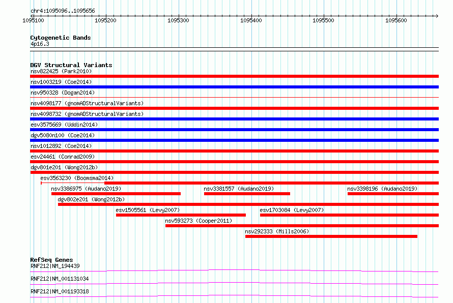Image resolution: width=453 pixels, height=303 pixels.
Task: Select dgv5080n100 (Coe2014) label
Action: click(x=63, y=135)
